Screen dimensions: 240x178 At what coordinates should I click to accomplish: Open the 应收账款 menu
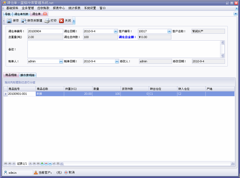43,8
